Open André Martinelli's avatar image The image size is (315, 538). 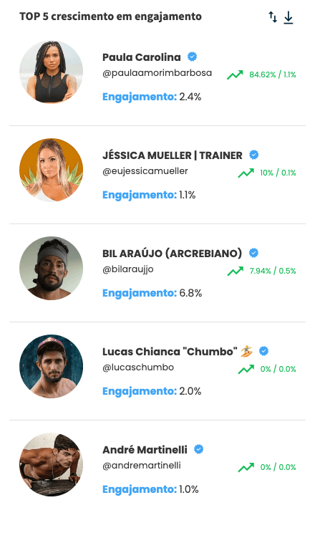pyautogui.click(x=51, y=464)
